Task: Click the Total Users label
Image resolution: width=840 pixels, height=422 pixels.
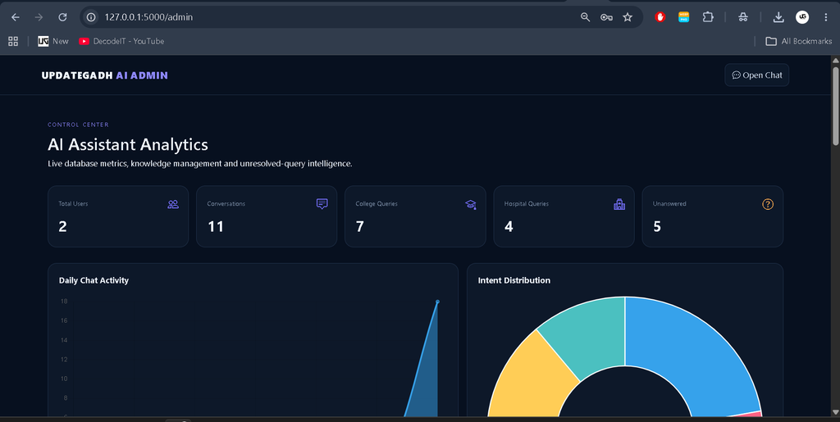Action: [73, 204]
